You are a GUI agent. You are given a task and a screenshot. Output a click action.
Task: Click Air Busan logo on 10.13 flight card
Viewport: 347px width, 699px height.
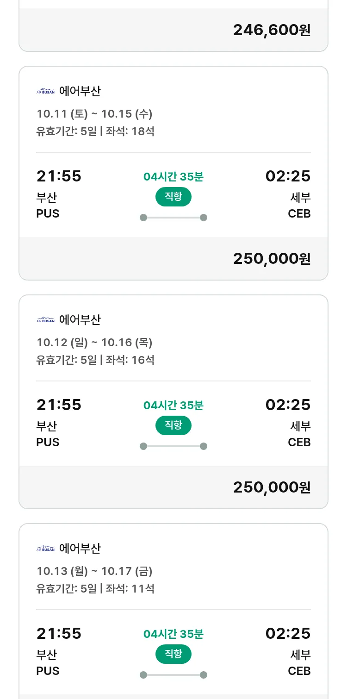click(45, 549)
